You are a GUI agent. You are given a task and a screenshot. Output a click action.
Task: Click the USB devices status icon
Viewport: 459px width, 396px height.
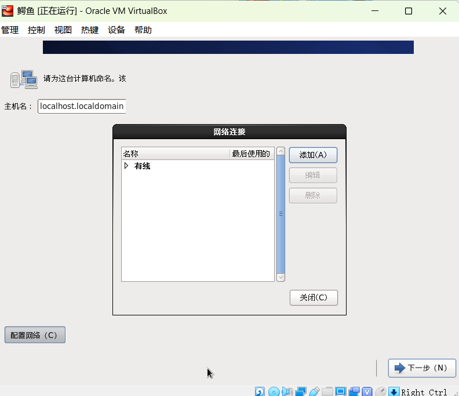(x=314, y=392)
